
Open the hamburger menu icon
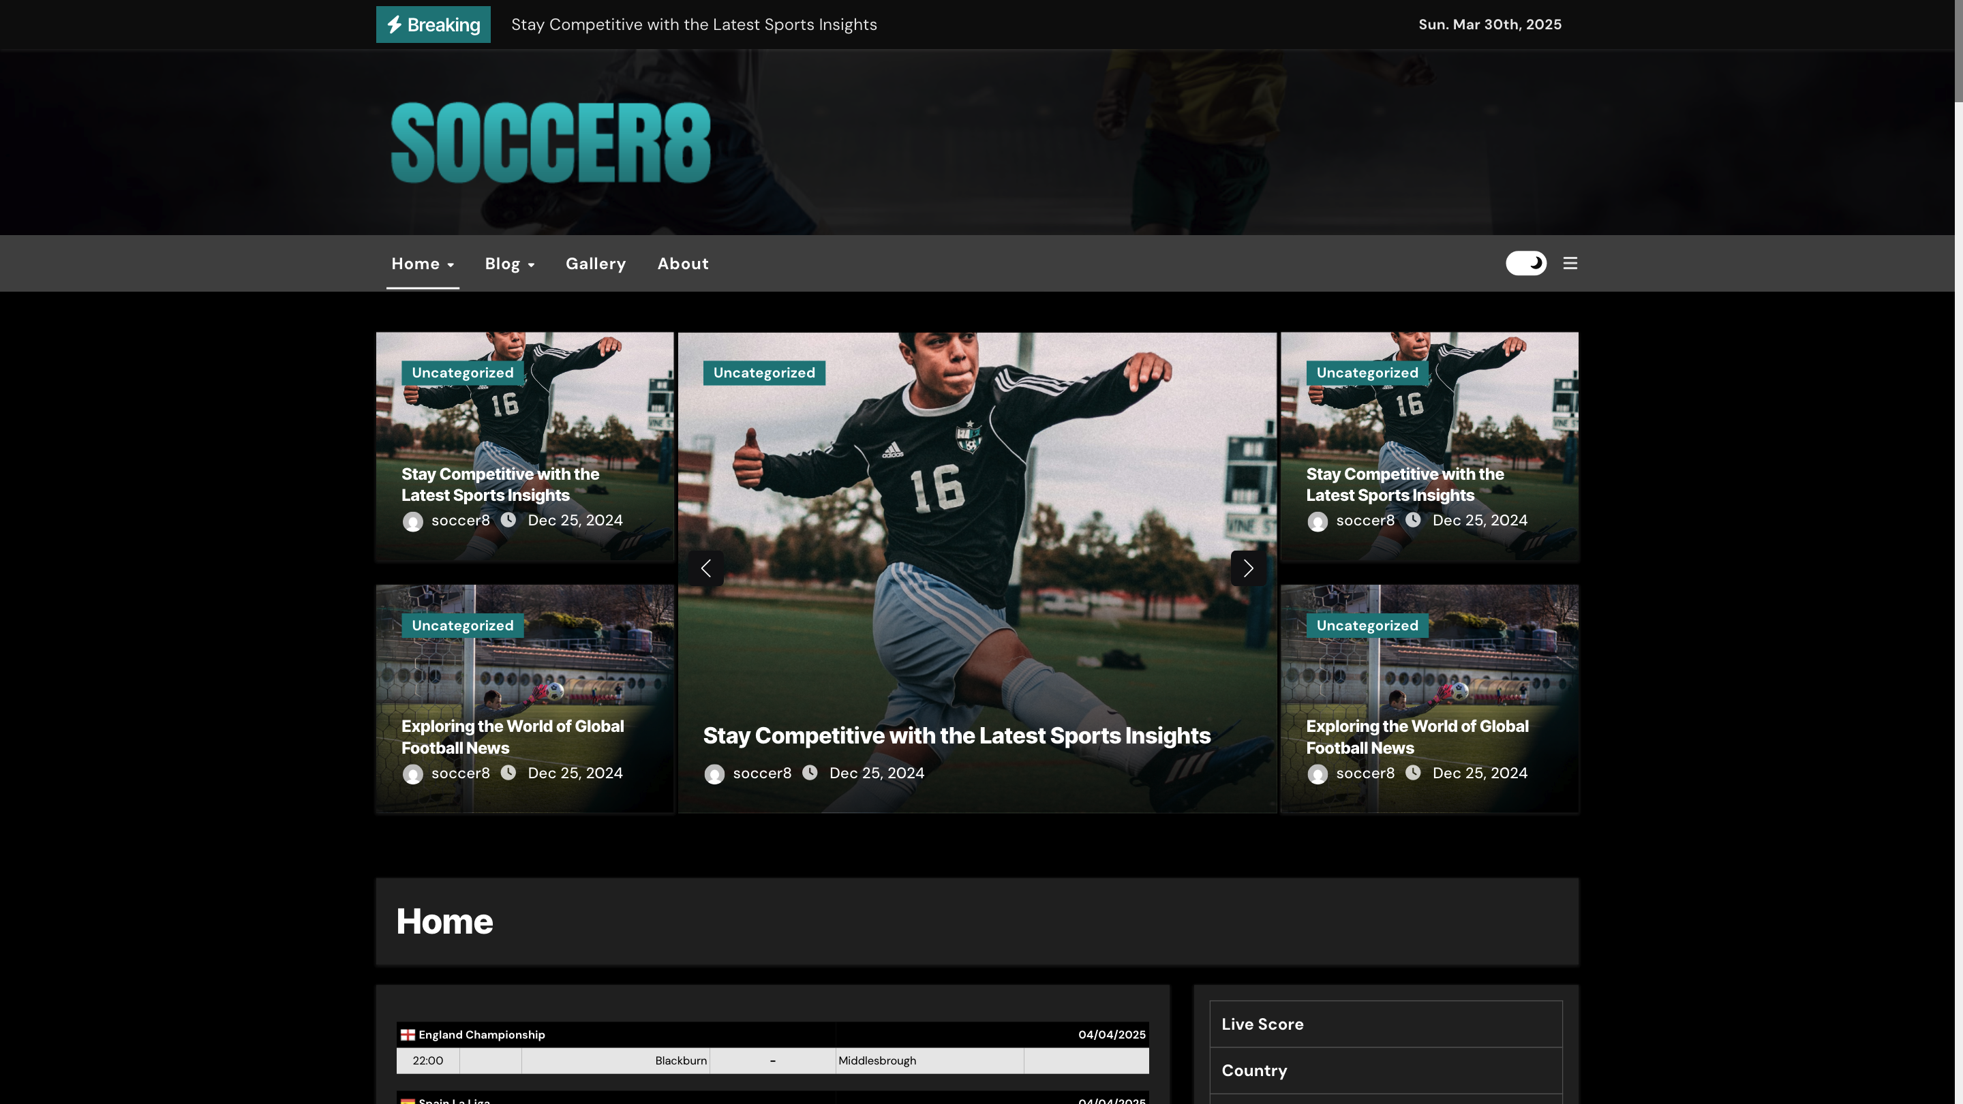[1570, 263]
